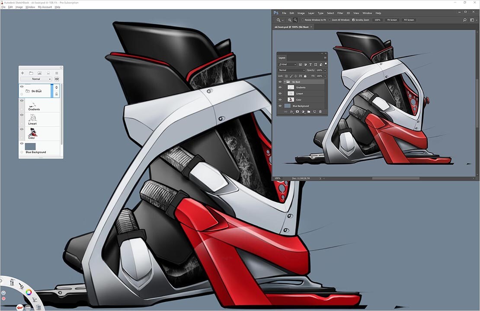Viewport: 480px width, 311px height.
Task: Select the zoom in magnifier in options bar
Action: (x=290, y=20)
